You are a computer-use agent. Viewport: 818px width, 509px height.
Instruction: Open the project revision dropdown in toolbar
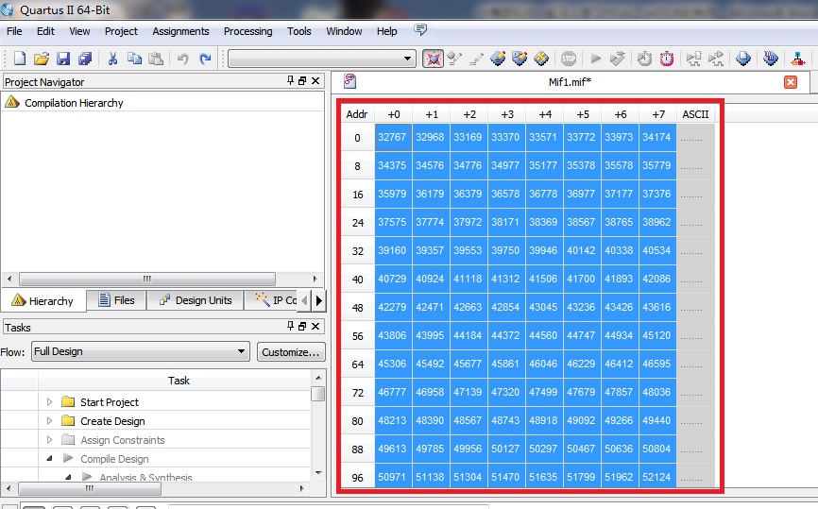[x=322, y=59]
